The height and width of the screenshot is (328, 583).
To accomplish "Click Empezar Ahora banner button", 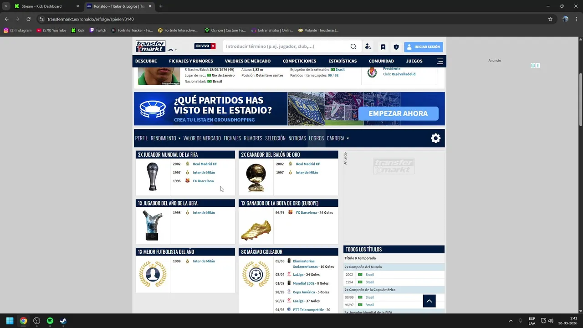I will pyautogui.click(x=398, y=113).
